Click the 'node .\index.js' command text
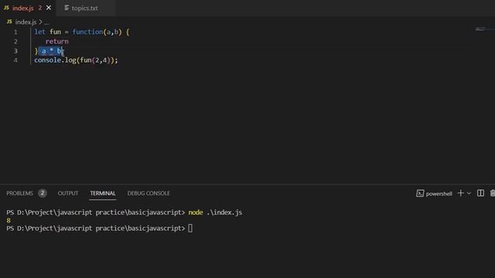The height and width of the screenshot is (278, 495). pyautogui.click(x=215, y=212)
